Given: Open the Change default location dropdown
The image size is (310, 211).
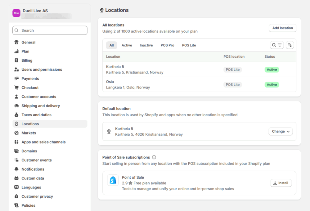Looking at the screenshot, I should [x=280, y=131].
